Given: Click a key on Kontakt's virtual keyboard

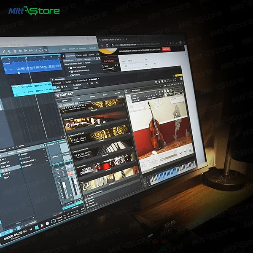Looking at the screenshot, I should tap(172, 172).
